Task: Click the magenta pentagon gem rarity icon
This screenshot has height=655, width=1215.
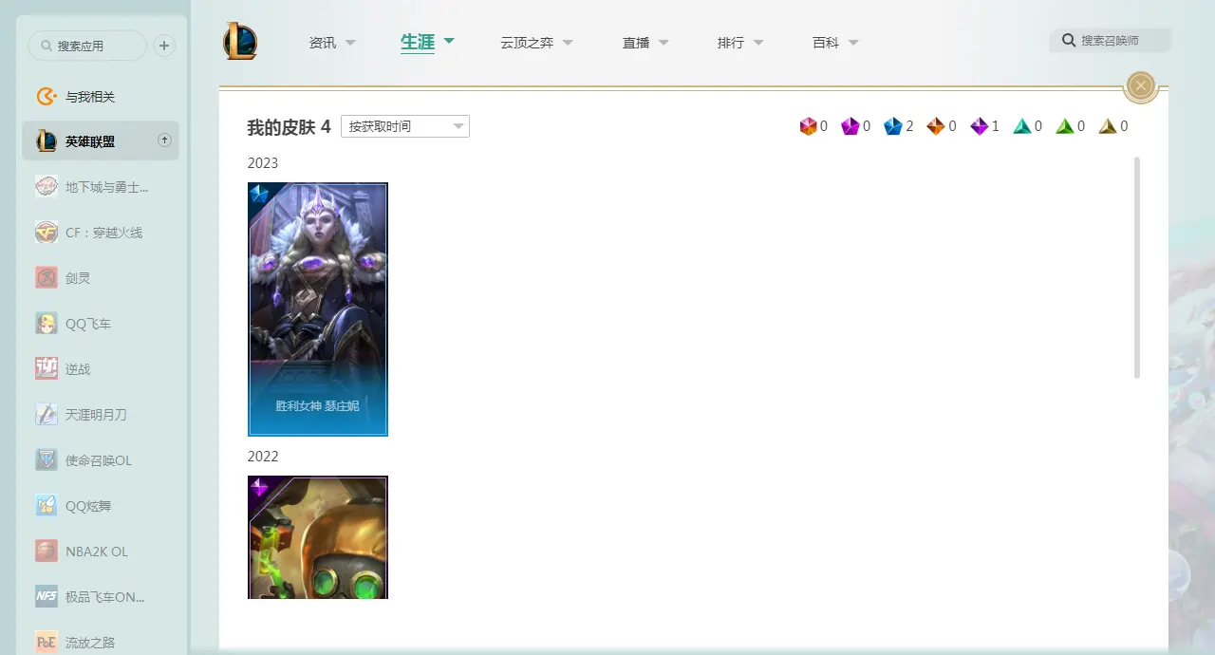Action: 850,126
